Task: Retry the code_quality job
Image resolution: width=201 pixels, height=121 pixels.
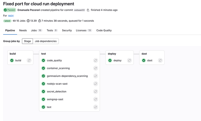Action: click(96, 60)
